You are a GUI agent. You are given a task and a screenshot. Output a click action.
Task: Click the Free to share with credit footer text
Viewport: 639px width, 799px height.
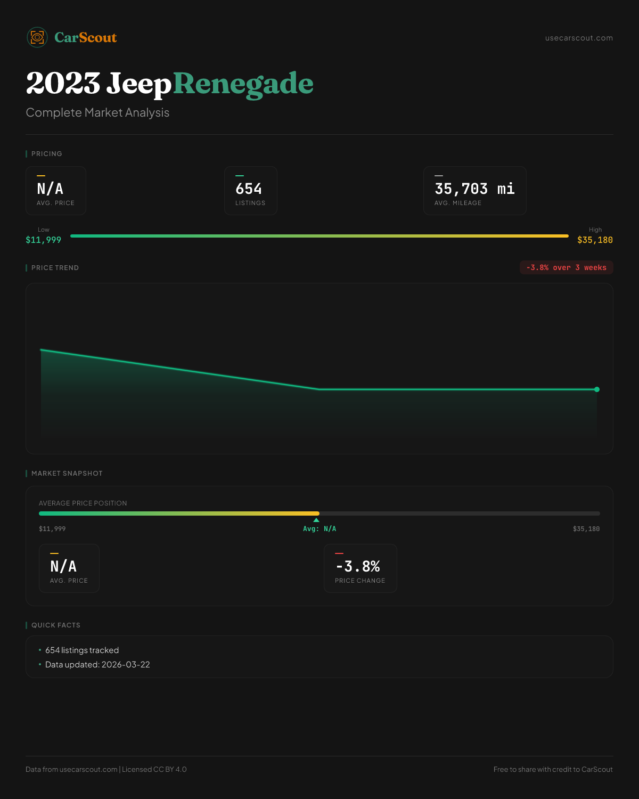(x=553, y=769)
